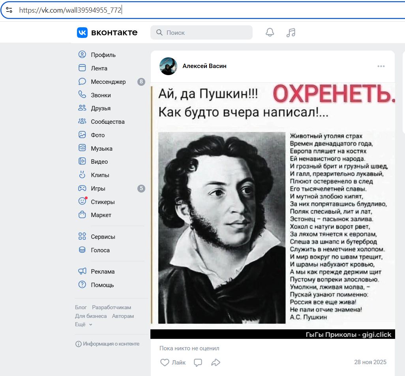Open Алексей Васин's avatar picture
Viewport: 405px width, 376px height.
(x=168, y=66)
